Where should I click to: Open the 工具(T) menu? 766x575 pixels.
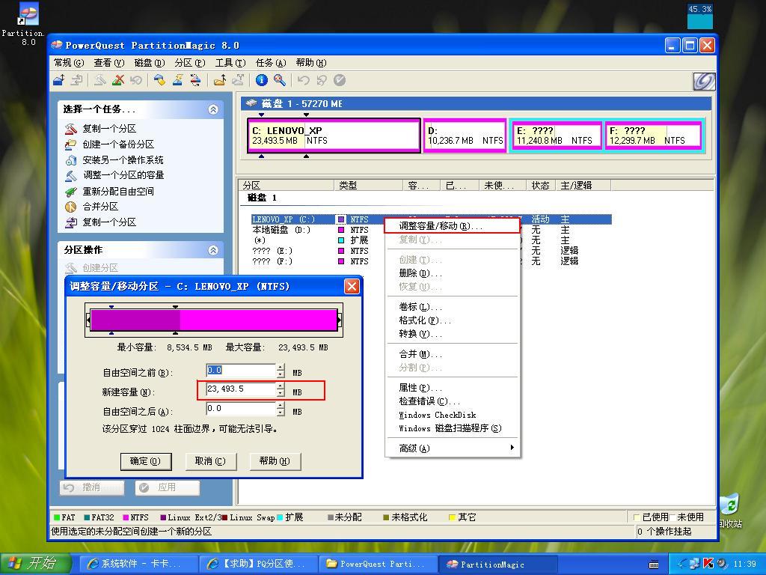click(230, 63)
